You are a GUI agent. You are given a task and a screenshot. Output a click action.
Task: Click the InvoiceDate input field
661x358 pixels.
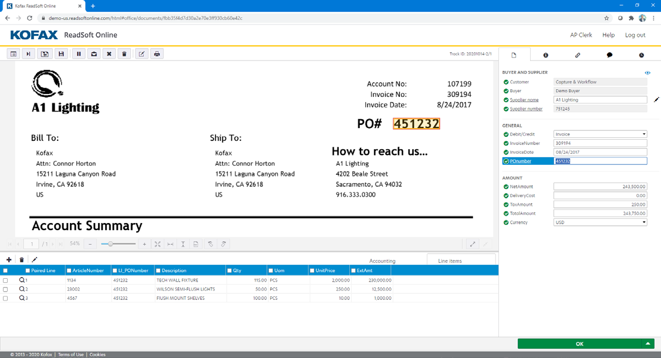click(x=600, y=152)
